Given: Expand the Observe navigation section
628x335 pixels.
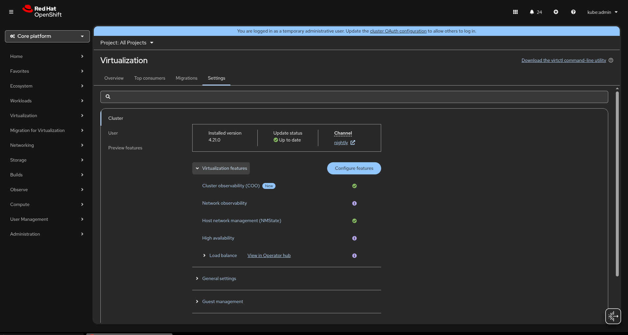Looking at the screenshot, I should tap(47, 190).
